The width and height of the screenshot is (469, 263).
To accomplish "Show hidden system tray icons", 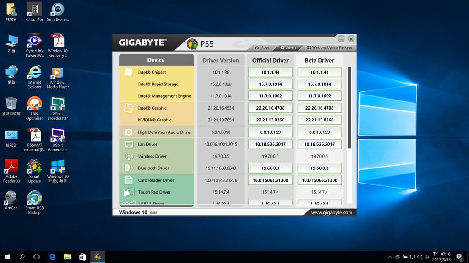I will [390, 257].
